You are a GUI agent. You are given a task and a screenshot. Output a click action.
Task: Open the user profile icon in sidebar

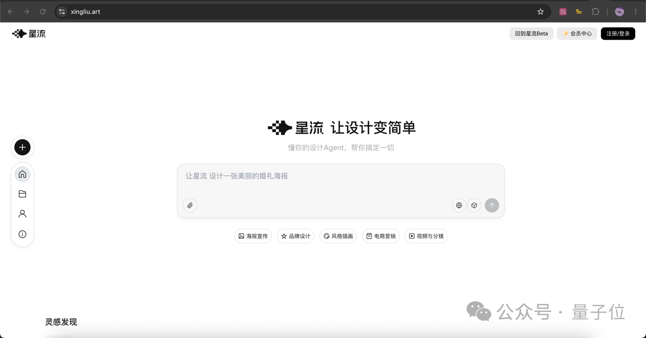[22, 214]
